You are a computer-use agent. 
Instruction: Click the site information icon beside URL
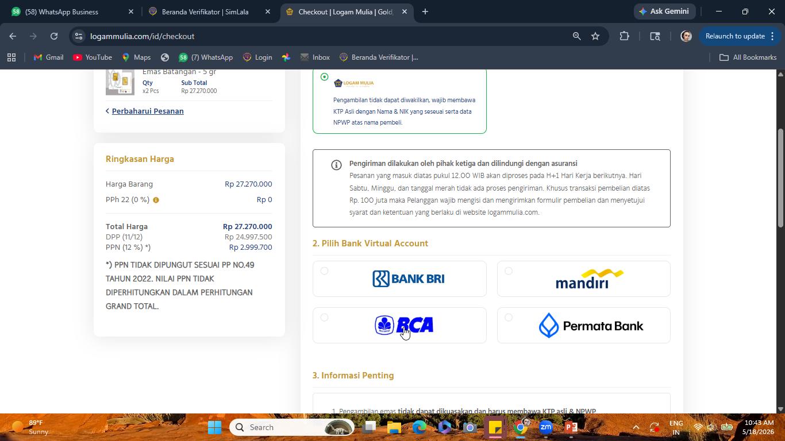tap(79, 36)
